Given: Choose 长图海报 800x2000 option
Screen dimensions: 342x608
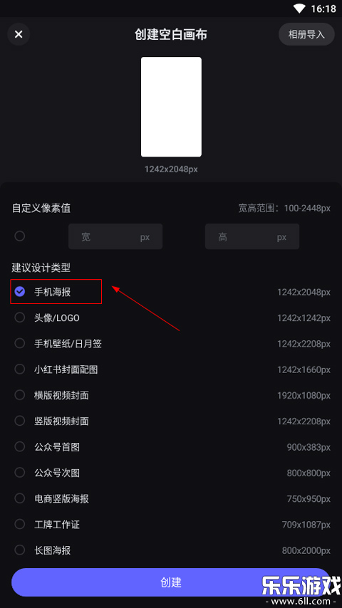Looking at the screenshot, I should point(171,550).
